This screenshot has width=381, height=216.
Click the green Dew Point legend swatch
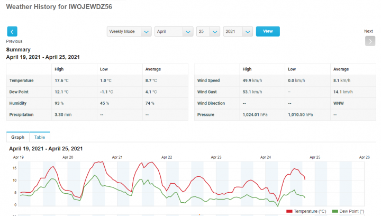(335, 211)
